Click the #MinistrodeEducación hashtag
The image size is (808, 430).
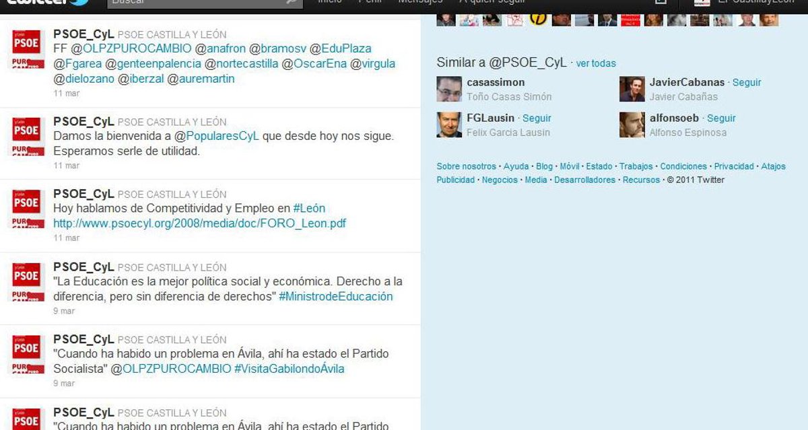click(335, 297)
